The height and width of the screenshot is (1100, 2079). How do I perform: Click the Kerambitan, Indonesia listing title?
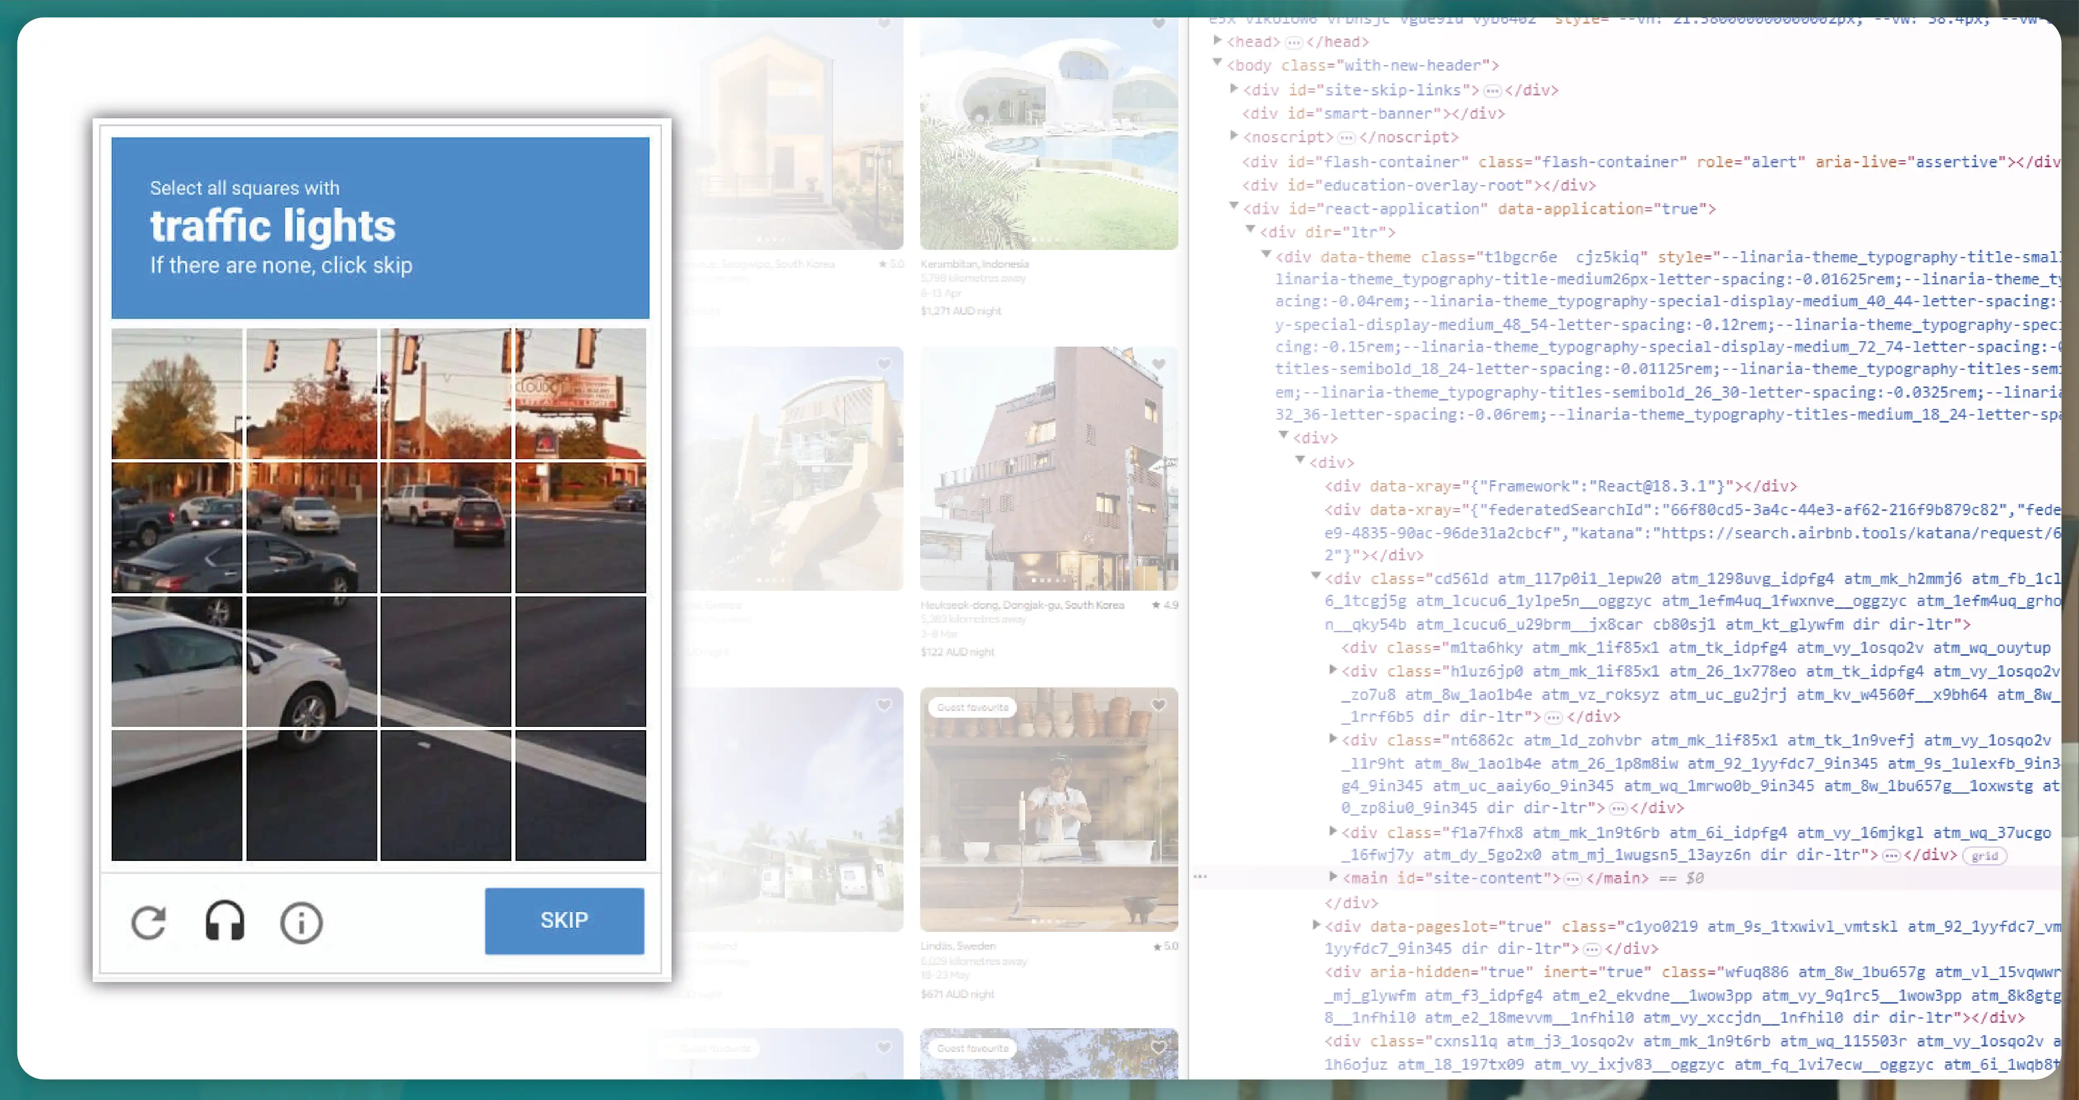click(974, 264)
